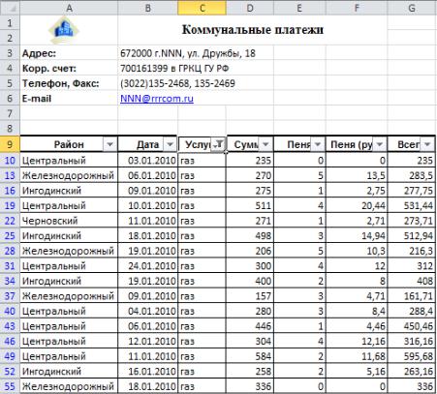Image resolution: width=437 pixels, height=394 pixels.
Task: Select row 9 header
Action: [10, 144]
